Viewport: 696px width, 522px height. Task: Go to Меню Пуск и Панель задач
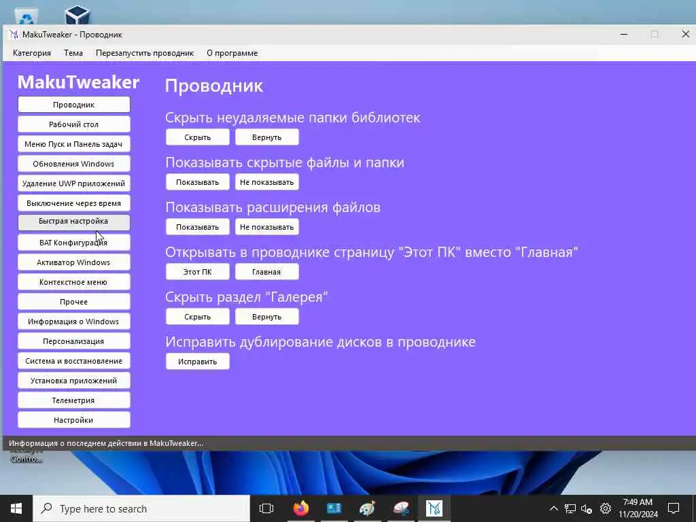(73, 144)
